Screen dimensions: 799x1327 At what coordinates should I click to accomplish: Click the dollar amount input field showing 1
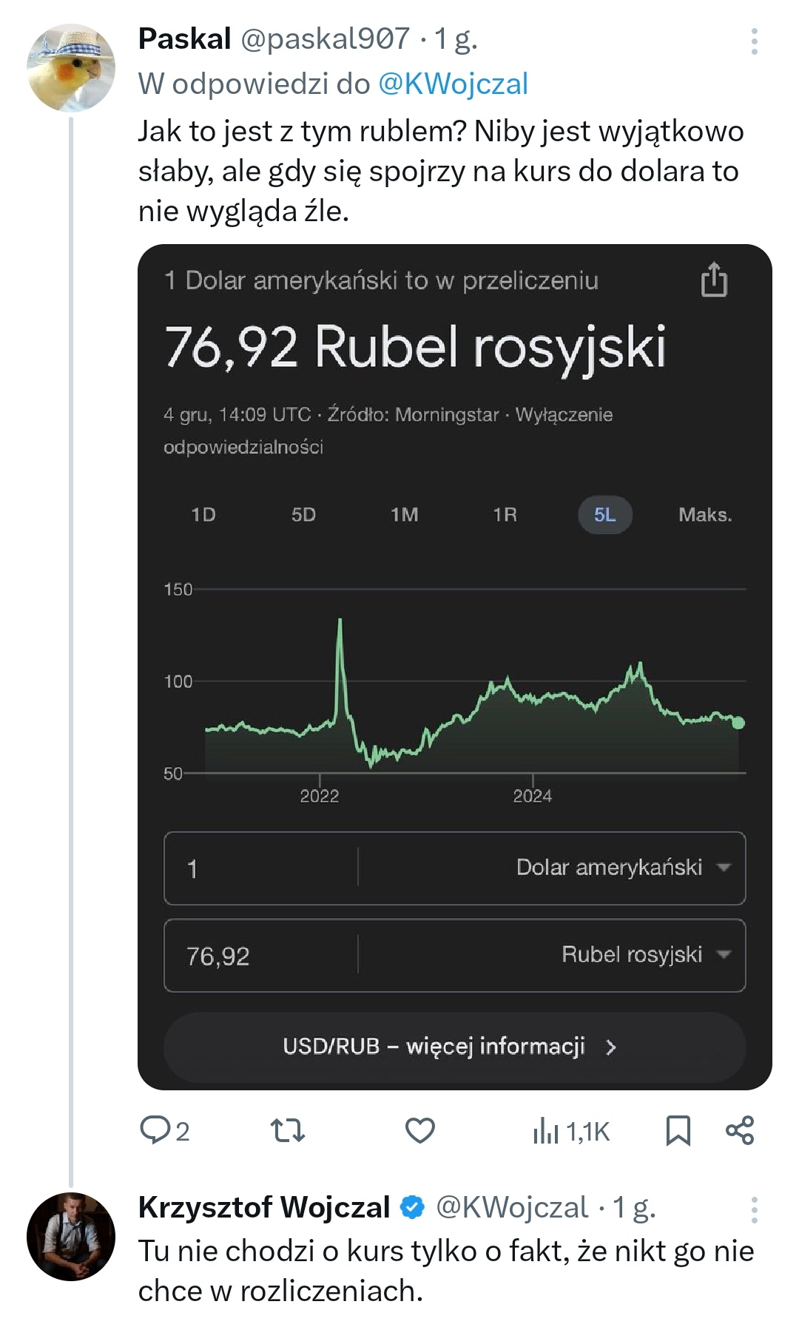pyautogui.click(x=260, y=868)
